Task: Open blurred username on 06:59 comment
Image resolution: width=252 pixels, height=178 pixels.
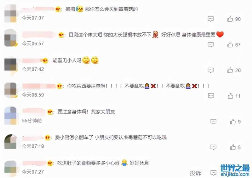Action: (x=39, y=86)
